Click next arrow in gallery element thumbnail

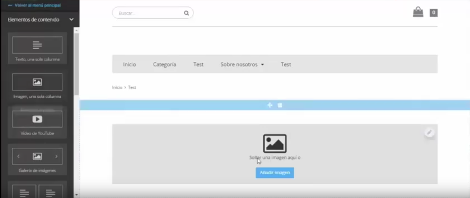(x=56, y=157)
